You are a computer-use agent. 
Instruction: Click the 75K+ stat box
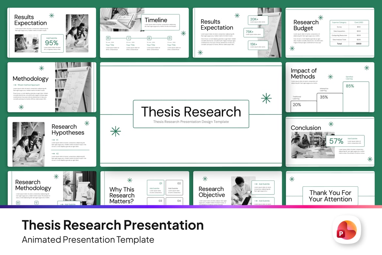253,33
